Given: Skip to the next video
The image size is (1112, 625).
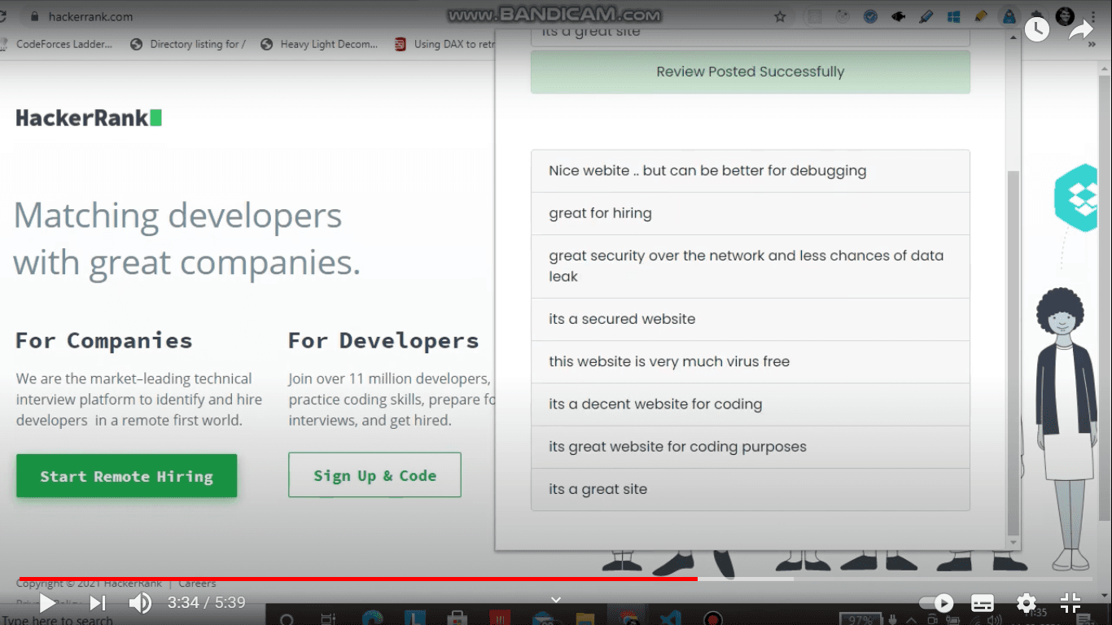Looking at the screenshot, I should [x=98, y=603].
